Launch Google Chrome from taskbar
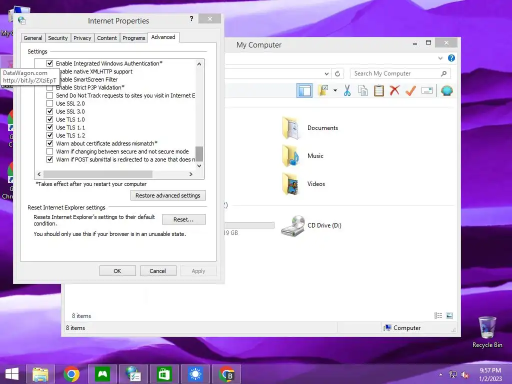This screenshot has height=384, width=512. [71, 374]
